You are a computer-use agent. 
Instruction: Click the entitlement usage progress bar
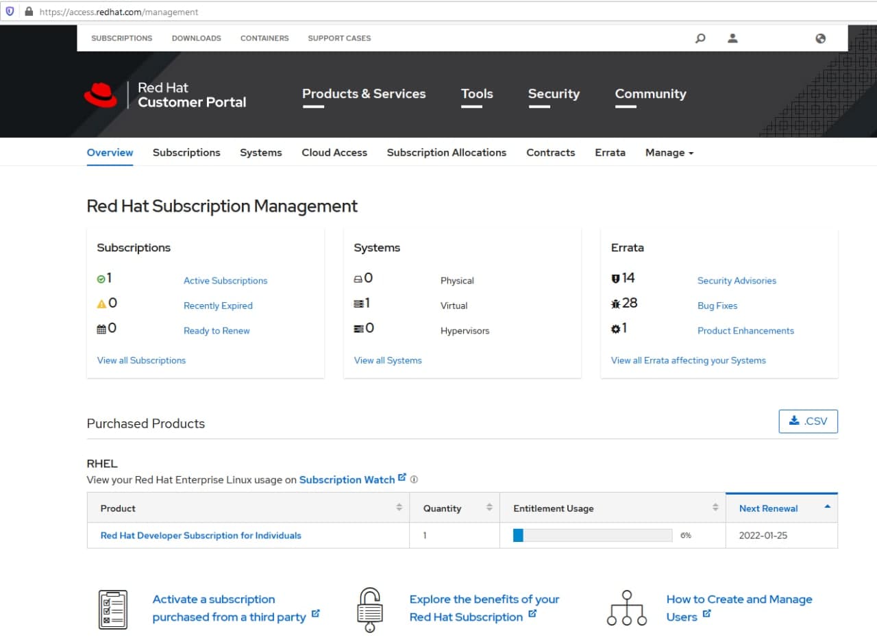(x=593, y=536)
